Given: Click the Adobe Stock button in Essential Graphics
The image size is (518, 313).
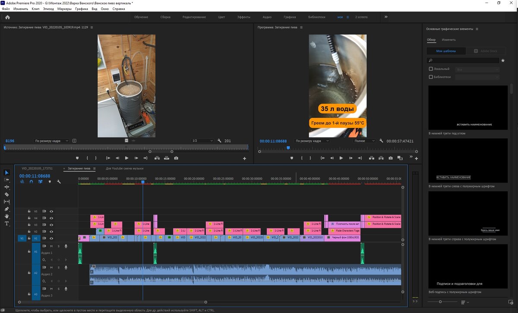Looking at the screenshot, I should click(x=486, y=51).
